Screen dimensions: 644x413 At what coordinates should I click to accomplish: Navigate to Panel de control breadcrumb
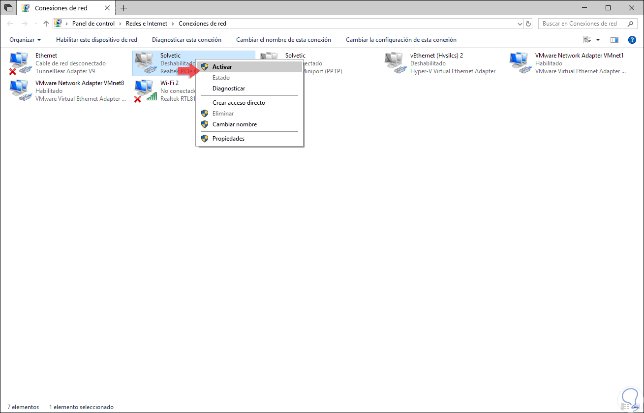93,23
